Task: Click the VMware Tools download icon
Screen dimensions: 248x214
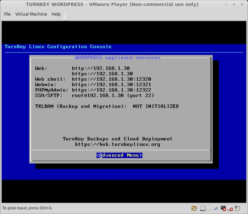Action: tap(194, 208)
